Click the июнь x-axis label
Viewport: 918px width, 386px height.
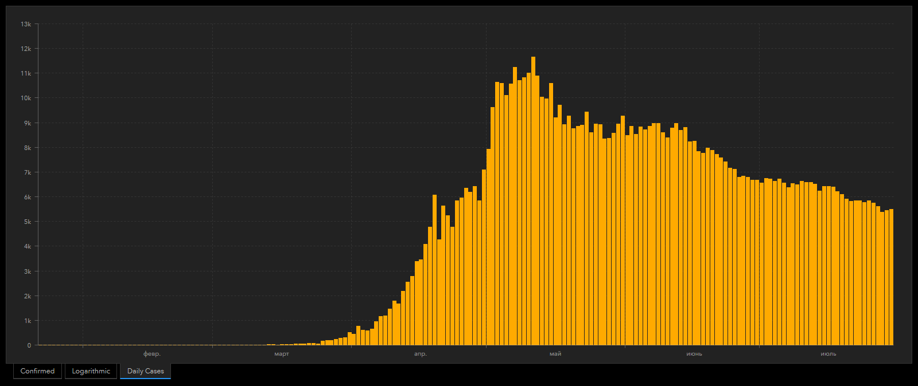[x=694, y=354]
